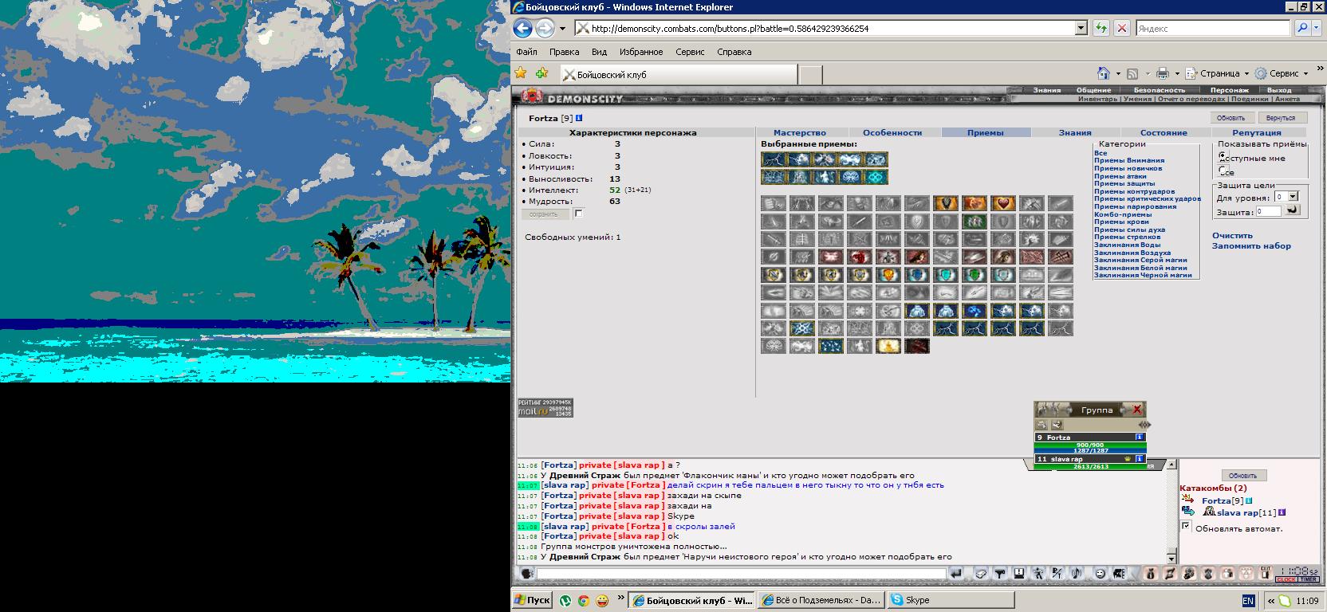Click the cyan rings selected technique icon
The image size is (1327, 612).
tap(876, 176)
